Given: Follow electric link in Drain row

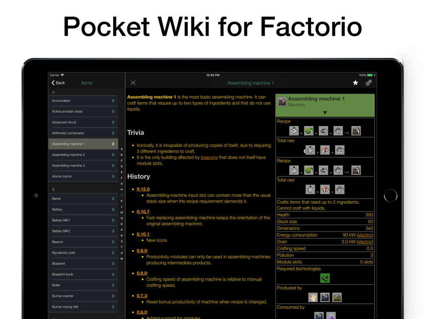Looking at the screenshot, I should (x=365, y=242).
